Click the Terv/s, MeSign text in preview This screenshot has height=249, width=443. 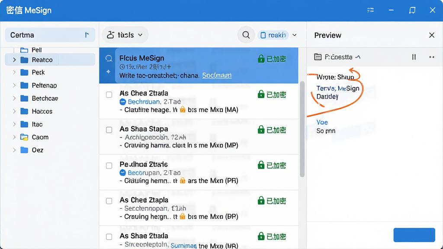[x=338, y=88]
